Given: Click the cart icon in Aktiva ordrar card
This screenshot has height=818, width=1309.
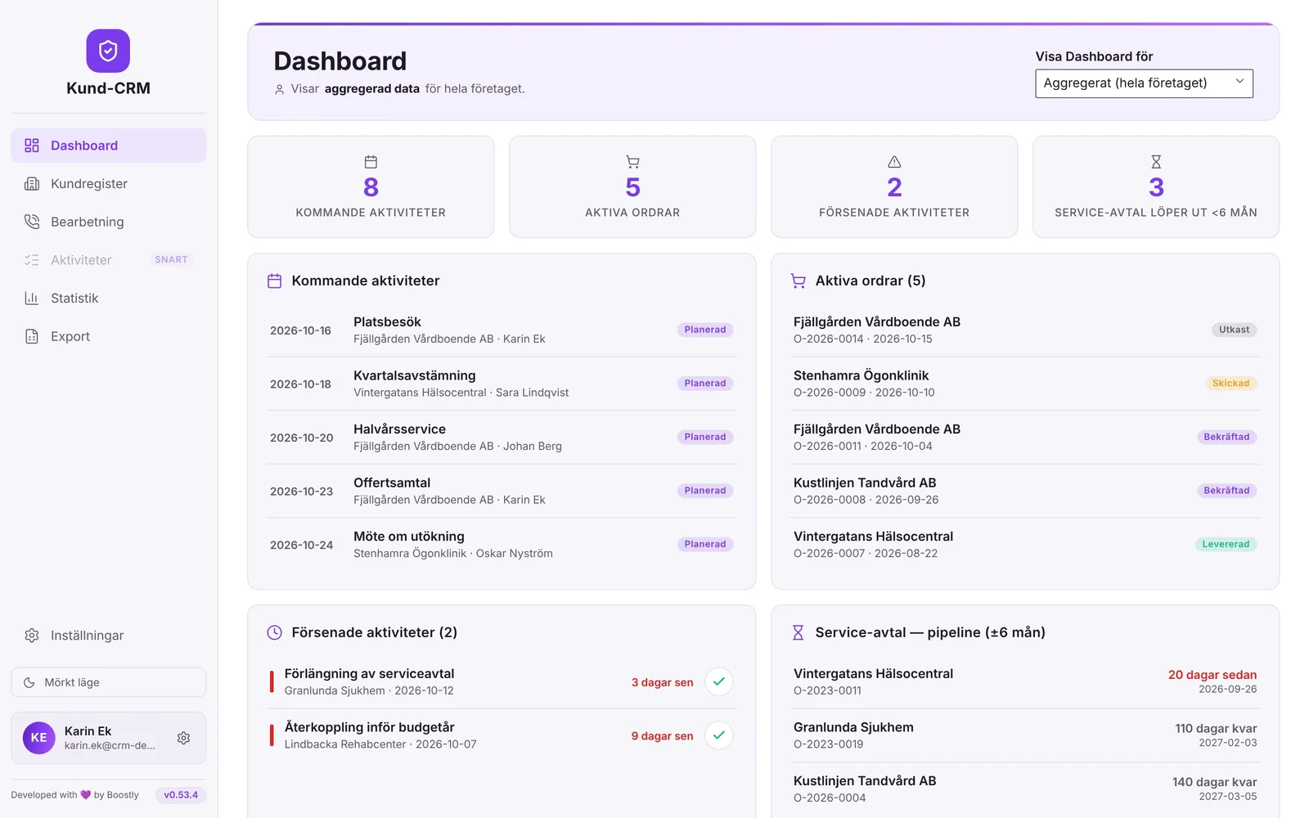Looking at the screenshot, I should [632, 162].
